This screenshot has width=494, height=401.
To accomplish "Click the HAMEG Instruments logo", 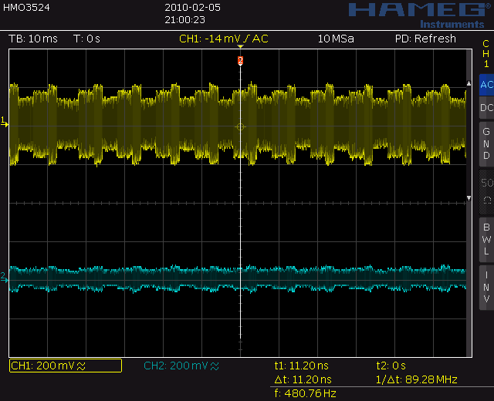I will point(421,15).
